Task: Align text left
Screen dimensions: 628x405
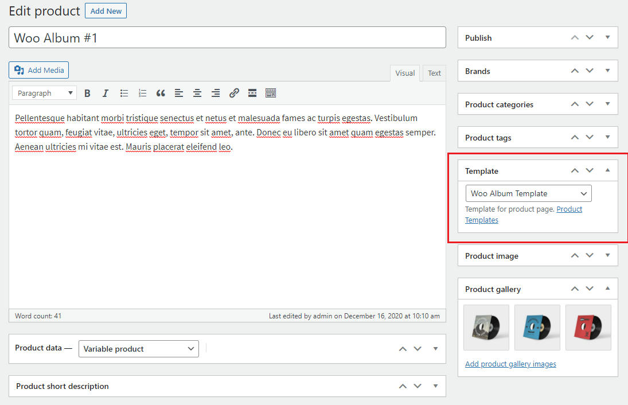Action: coord(179,94)
